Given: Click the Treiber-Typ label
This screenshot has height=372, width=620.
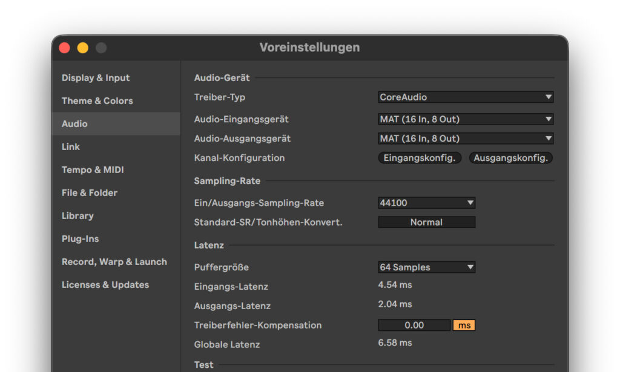Looking at the screenshot, I should click(x=219, y=97).
